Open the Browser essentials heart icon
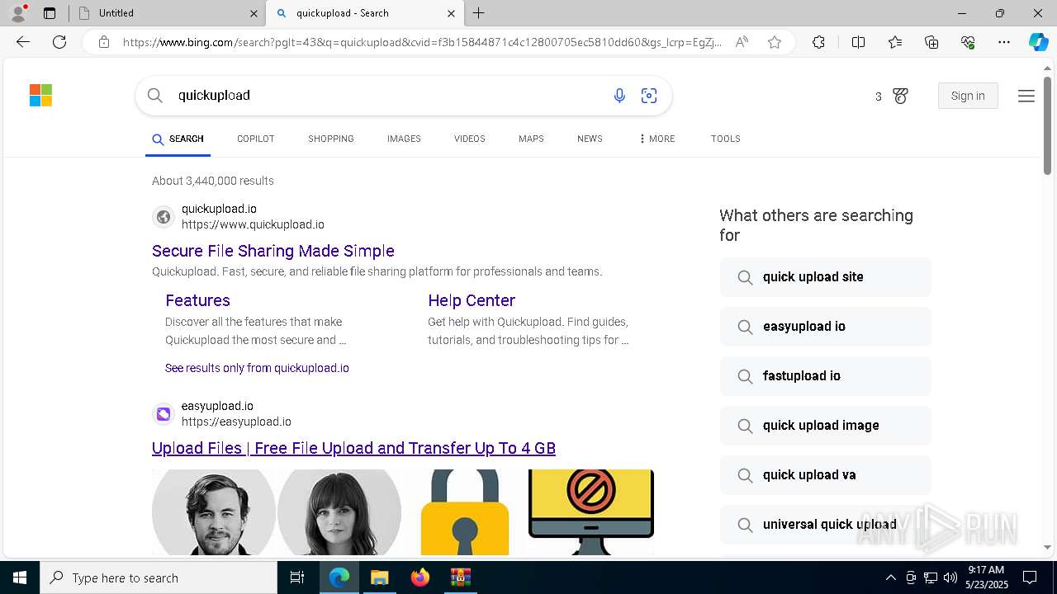This screenshot has width=1057, height=594. [x=968, y=42]
